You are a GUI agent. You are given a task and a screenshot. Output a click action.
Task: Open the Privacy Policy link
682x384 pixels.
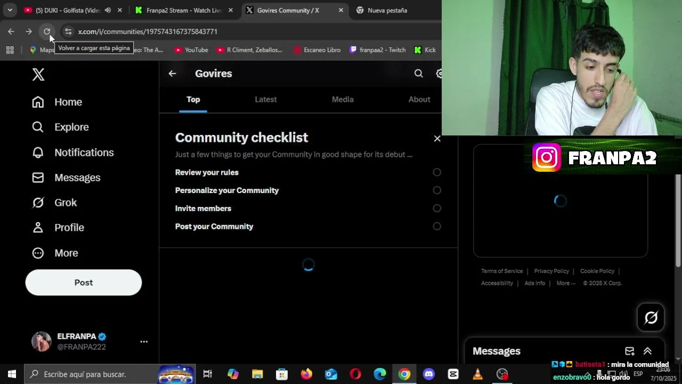point(551,271)
